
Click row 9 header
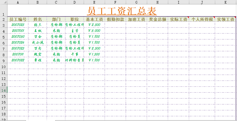coord(4,61)
